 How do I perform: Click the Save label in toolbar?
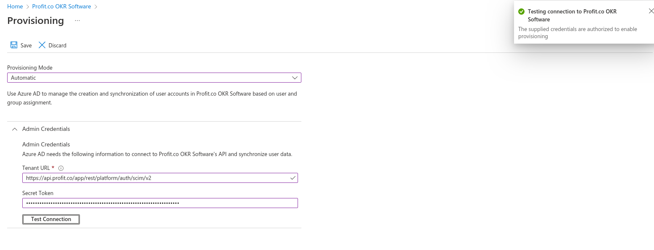pyautogui.click(x=26, y=45)
